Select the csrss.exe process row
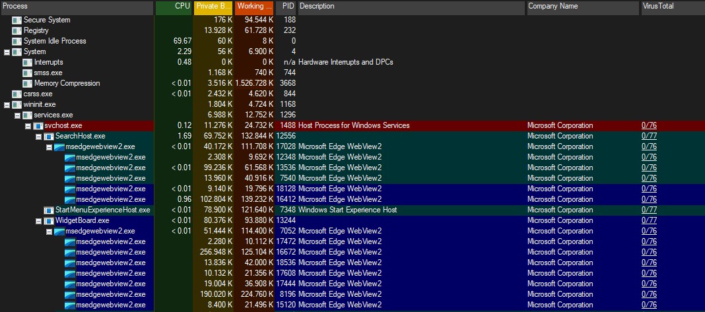The width and height of the screenshot is (705, 312). (352, 94)
